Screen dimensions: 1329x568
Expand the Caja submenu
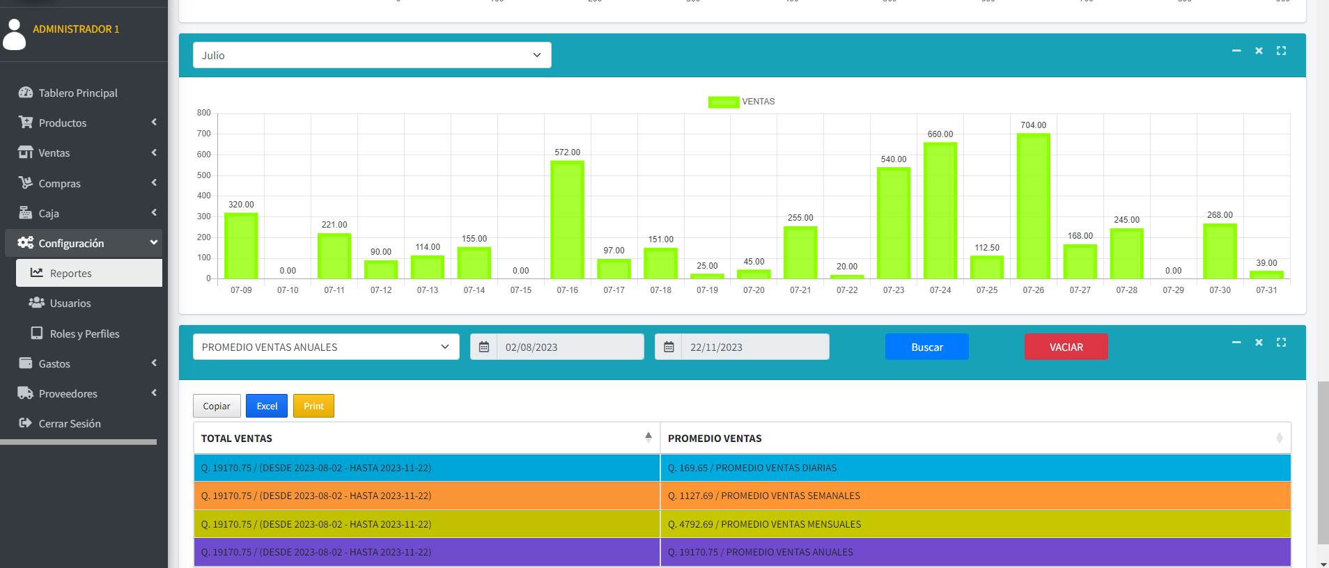[x=154, y=213]
